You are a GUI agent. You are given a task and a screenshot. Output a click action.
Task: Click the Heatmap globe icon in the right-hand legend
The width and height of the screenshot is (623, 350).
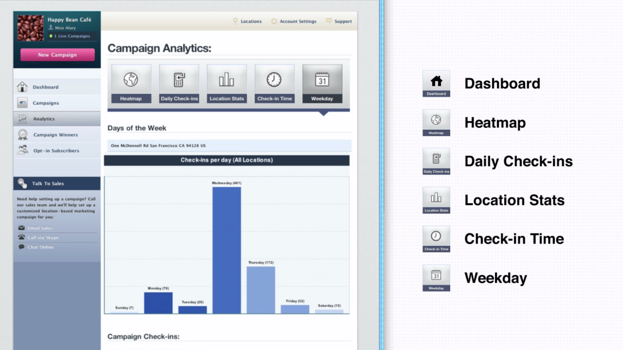coord(436,122)
